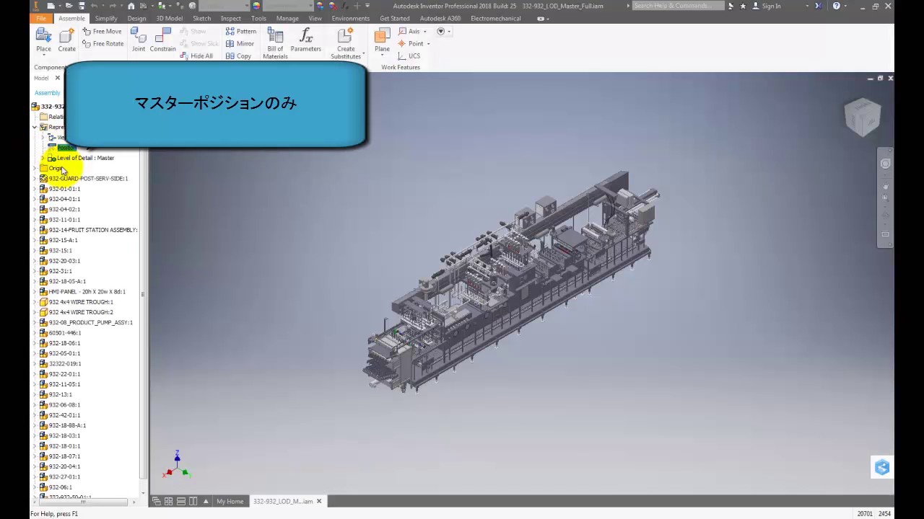The image size is (924, 519).
Task: Open the Design ribbon tab
Action: (x=136, y=18)
